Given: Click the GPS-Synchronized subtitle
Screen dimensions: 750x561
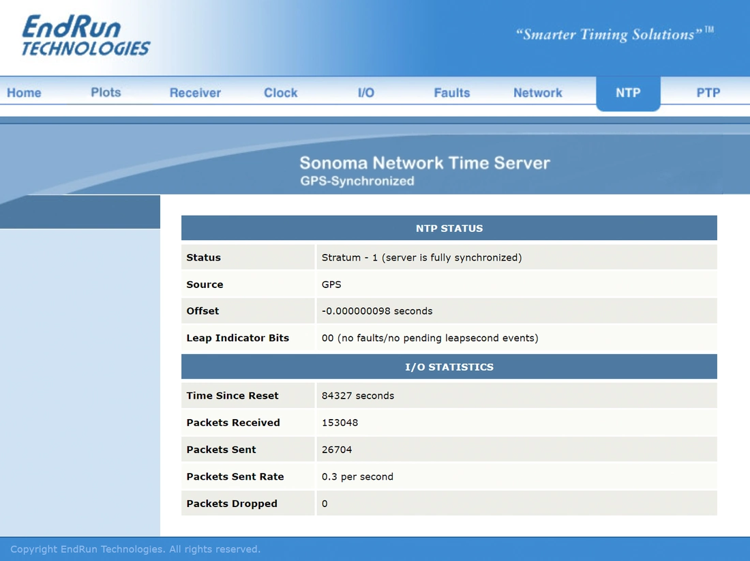Looking at the screenshot, I should coord(357,181).
